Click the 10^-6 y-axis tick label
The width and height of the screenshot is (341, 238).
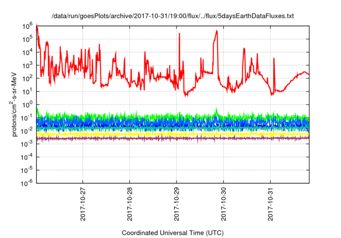click(x=27, y=183)
